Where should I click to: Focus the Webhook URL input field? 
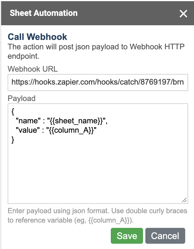pos(98,83)
